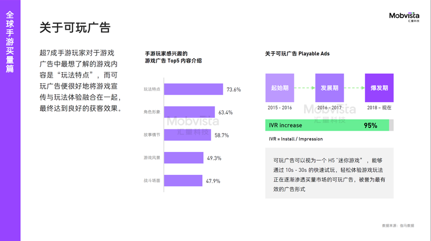This screenshot has height=241, width=431.
Task: Click the IVR = Install / Impression note
Action: pos(296,139)
